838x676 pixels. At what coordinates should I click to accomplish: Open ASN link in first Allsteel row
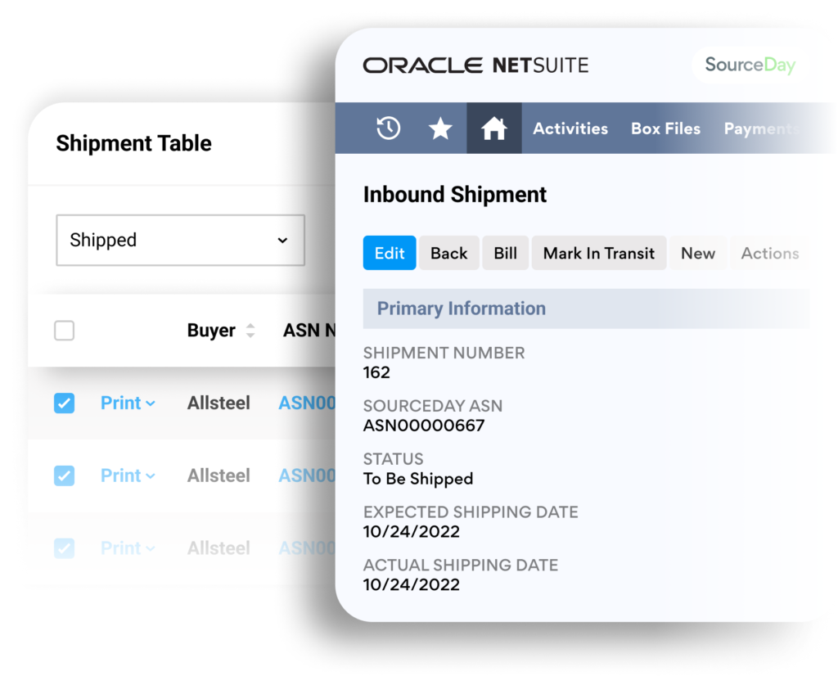point(307,403)
